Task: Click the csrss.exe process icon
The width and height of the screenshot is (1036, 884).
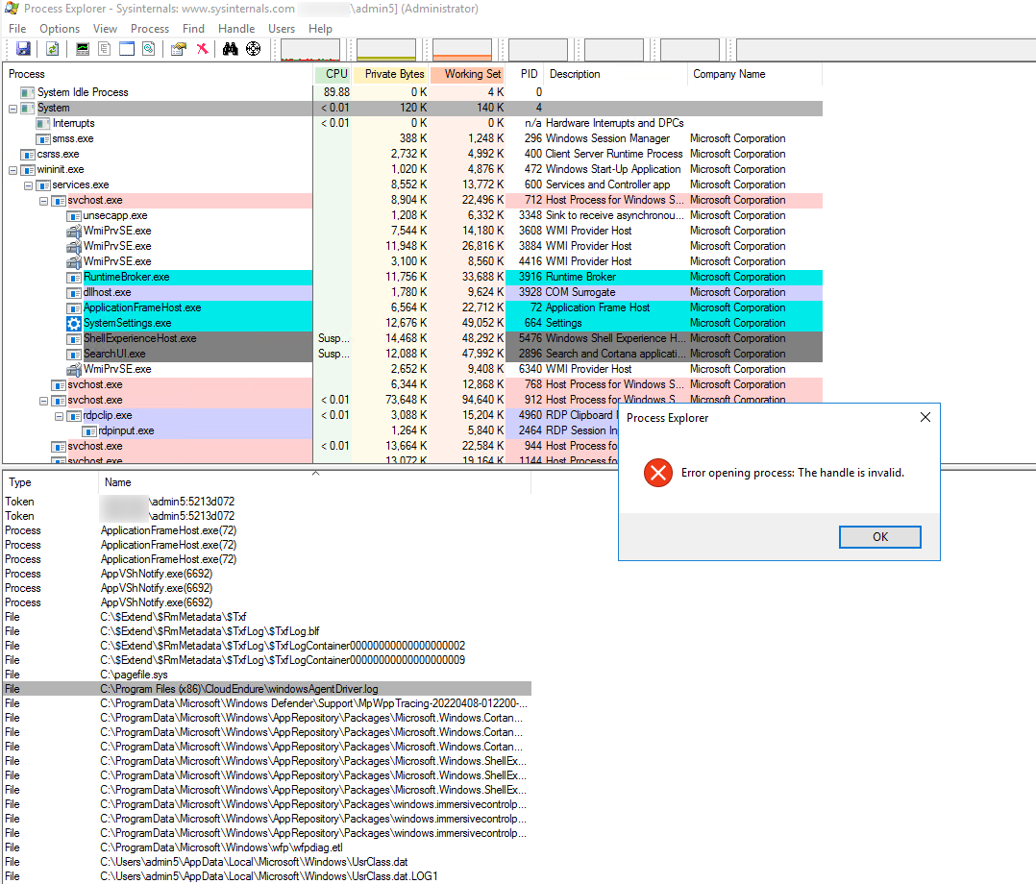Action: [x=28, y=155]
